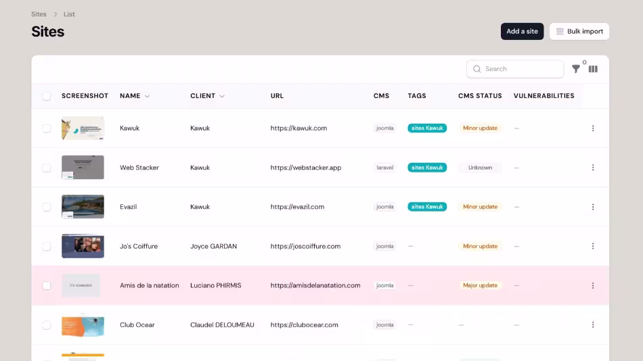
Task: Go to Sites breadcrumb
Action: coord(39,14)
